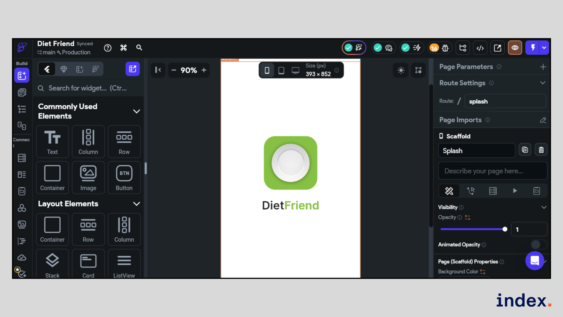Add the Image widget
This screenshot has height=317, width=563.
click(88, 178)
